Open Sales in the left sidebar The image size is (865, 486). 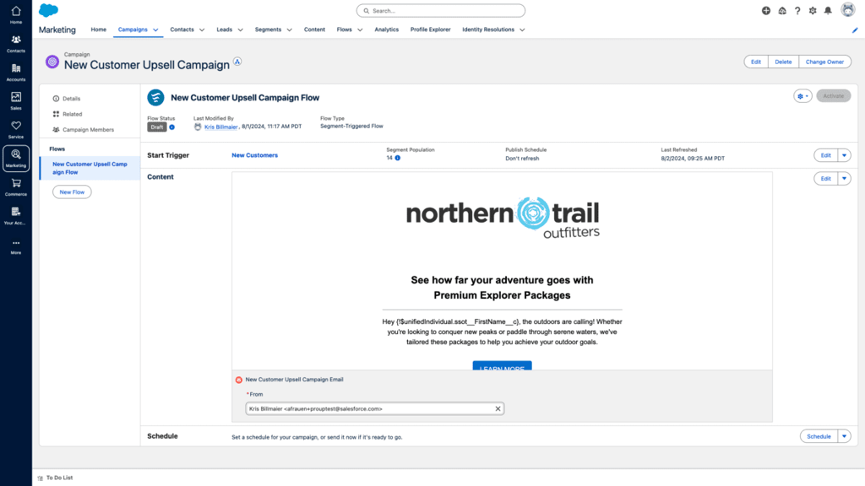pos(16,101)
